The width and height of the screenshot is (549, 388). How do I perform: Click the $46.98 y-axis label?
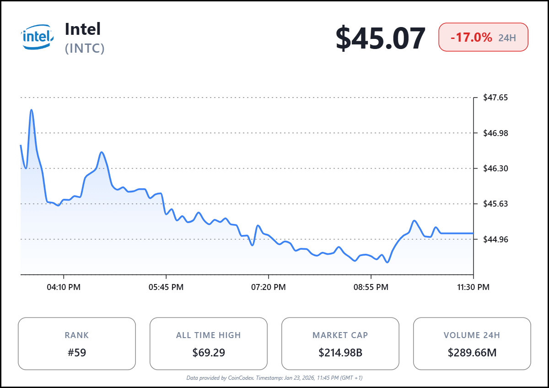[x=496, y=133]
